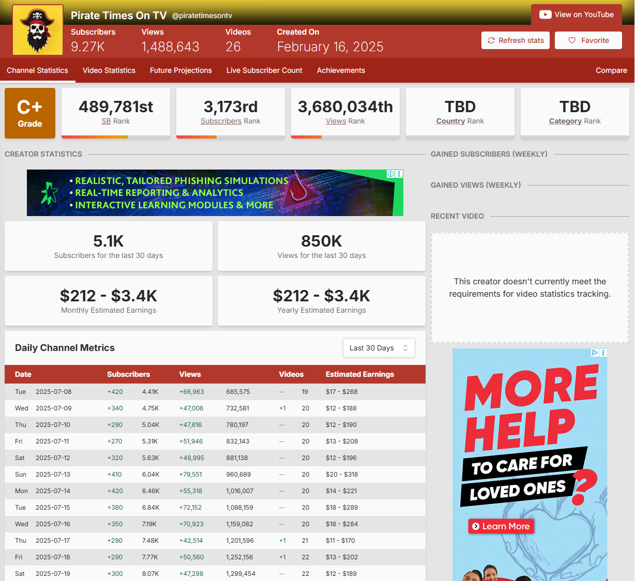Click the Country Rank label

click(x=460, y=121)
